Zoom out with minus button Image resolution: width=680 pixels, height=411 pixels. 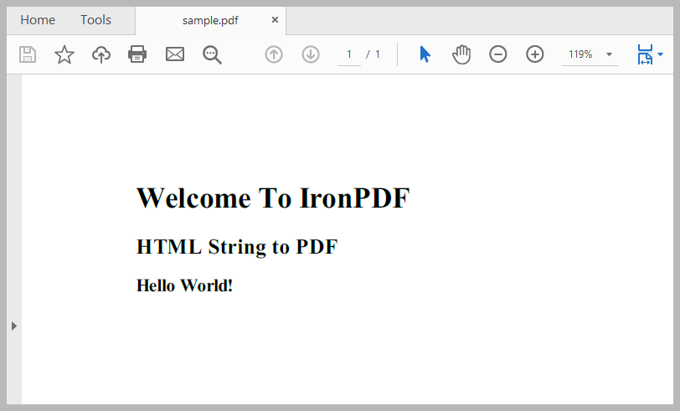(497, 54)
